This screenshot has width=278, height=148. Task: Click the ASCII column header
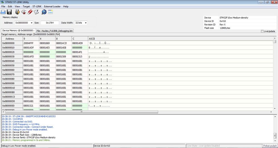[x=181, y=39]
